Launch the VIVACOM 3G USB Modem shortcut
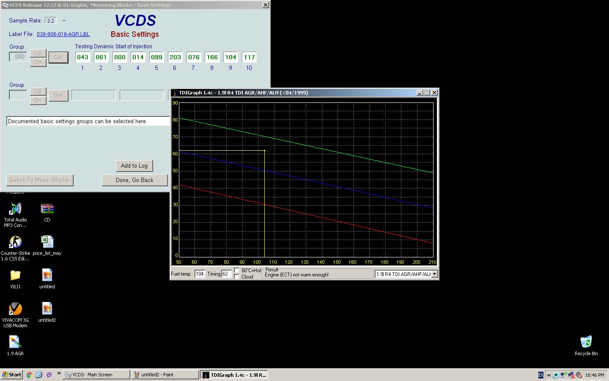 coord(15,309)
